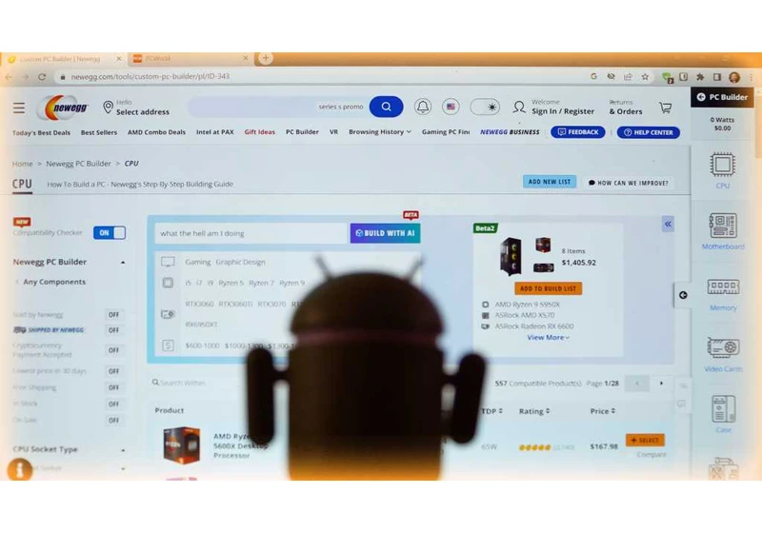The height and width of the screenshot is (533, 762).
Task: Click the US flag country icon
Action: (451, 107)
